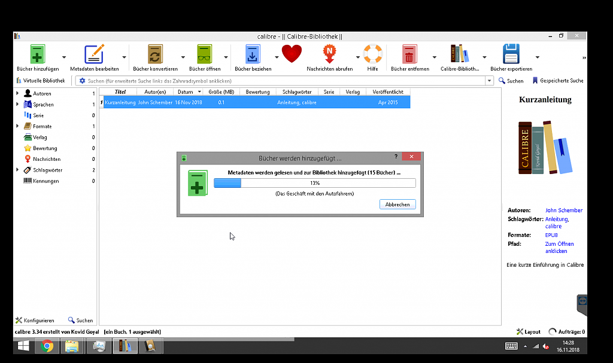Open the Virtuelle Bibliothek button
The width and height of the screenshot is (613, 363).
41,81
